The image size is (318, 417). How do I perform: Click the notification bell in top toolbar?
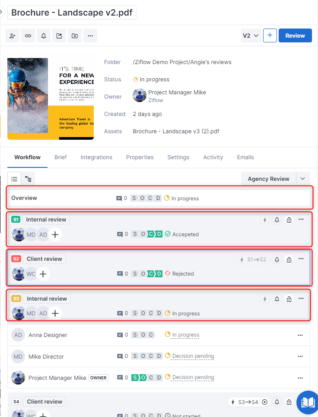click(44, 36)
